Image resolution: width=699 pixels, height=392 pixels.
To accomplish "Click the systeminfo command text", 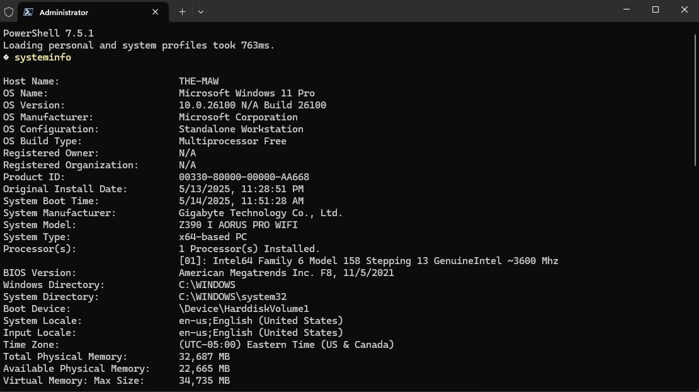I will click(x=42, y=57).
